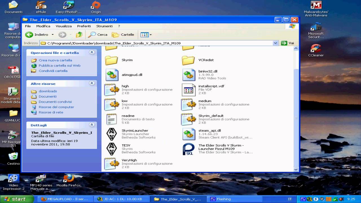This screenshot has width=361, height=203.
Task: Open Risorse di rete link
Action: click(51, 112)
